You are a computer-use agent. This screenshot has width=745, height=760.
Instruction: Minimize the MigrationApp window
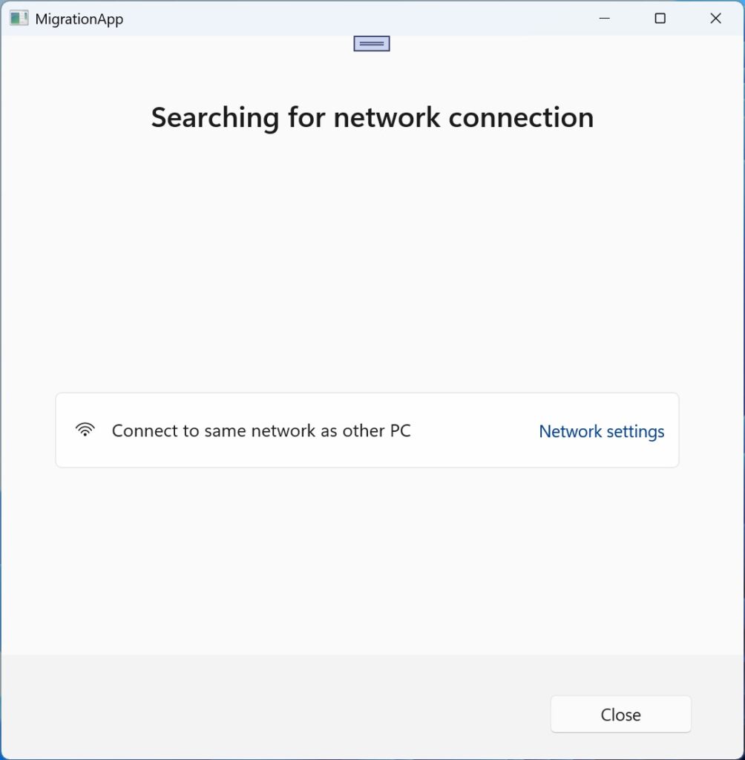tap(603, 18)
